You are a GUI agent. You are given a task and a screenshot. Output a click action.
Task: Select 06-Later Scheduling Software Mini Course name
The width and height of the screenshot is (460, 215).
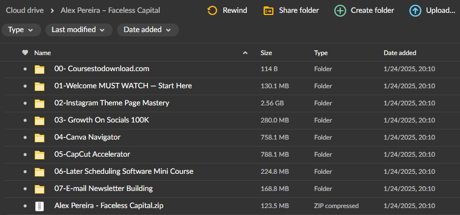click(124, 171)
